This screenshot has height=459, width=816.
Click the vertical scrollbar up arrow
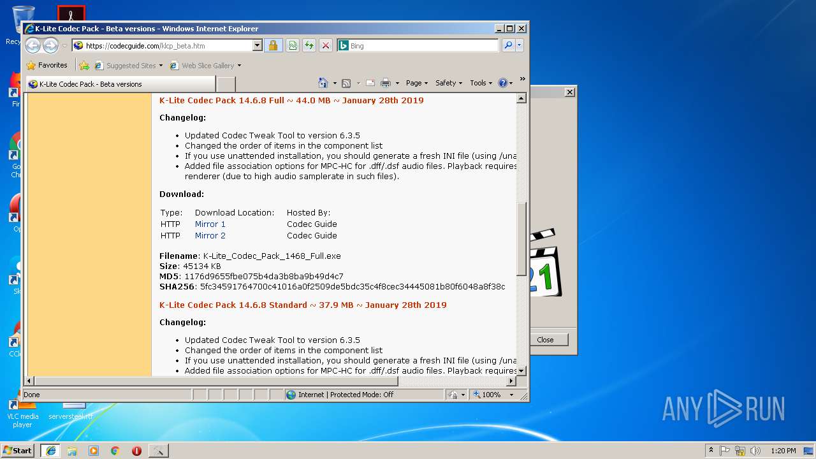point(521,99)
